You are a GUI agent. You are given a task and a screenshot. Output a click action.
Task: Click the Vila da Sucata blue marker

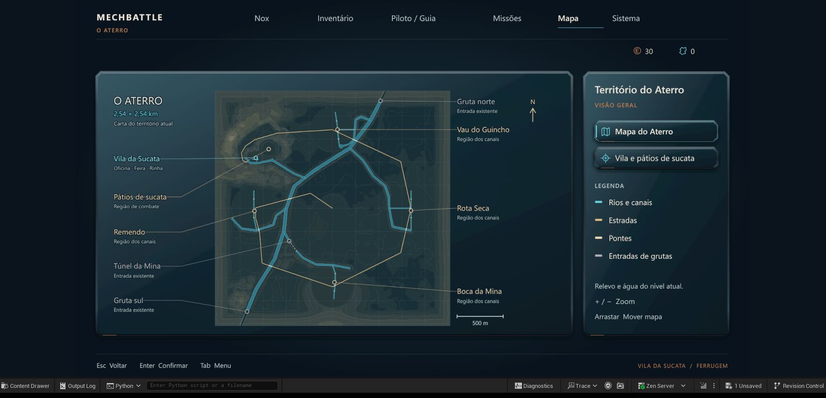(x=256, y=158)
